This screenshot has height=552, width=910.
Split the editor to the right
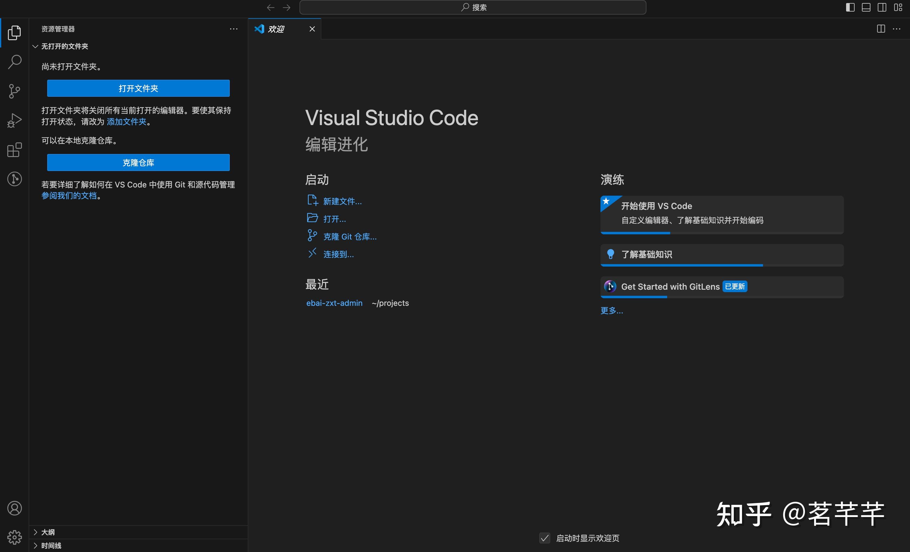[881, 29]
